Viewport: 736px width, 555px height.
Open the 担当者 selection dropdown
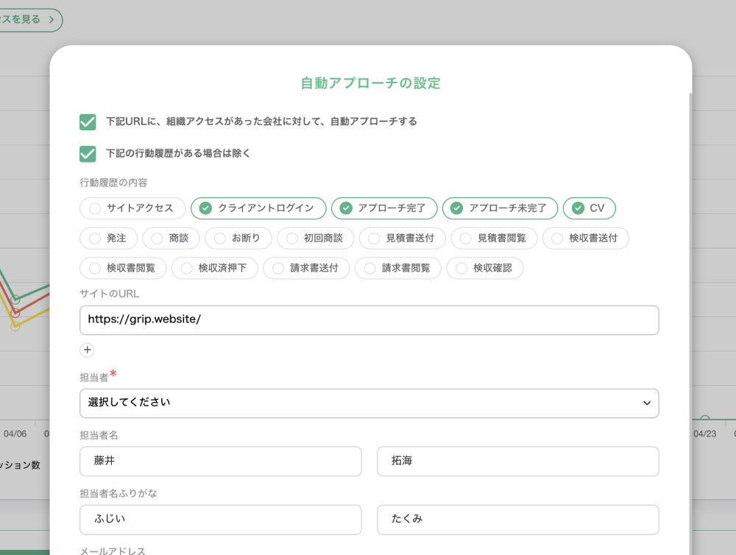pos(369,403)
